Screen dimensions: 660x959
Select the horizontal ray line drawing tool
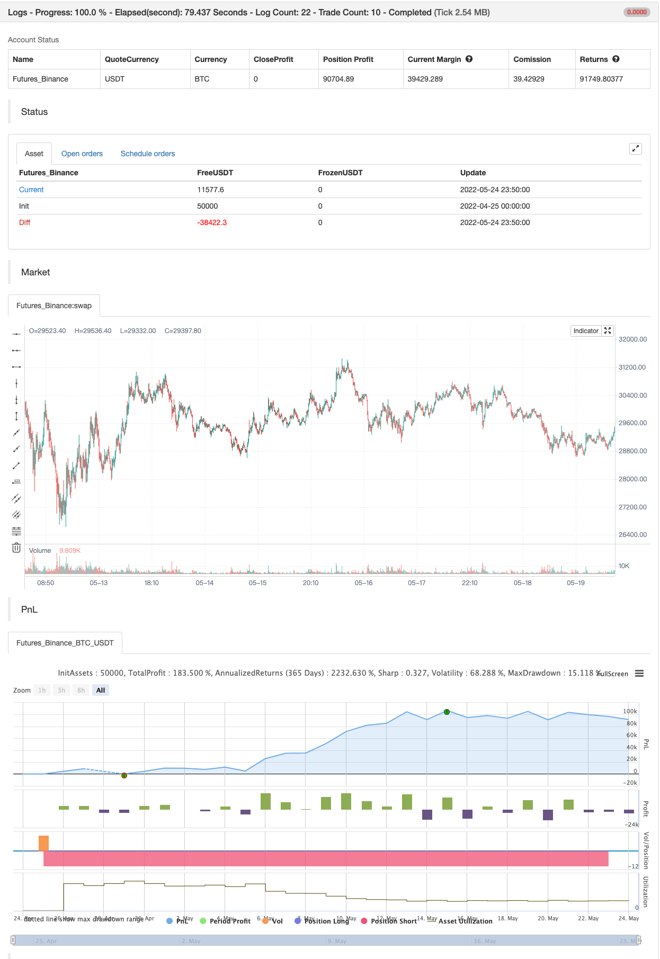[x=16, y=350]
